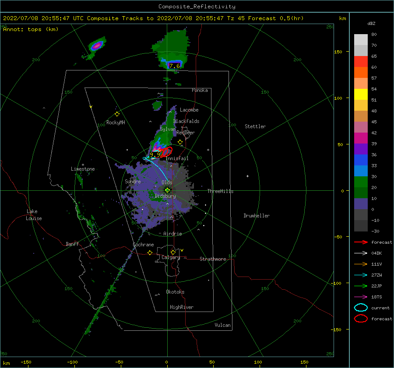Screen dimensions: 394x368
Task: Click the 'current' legend text
Action: click(x=380, y=308)
